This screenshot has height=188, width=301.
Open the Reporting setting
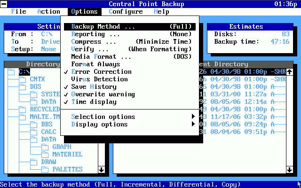pos(130,34)
